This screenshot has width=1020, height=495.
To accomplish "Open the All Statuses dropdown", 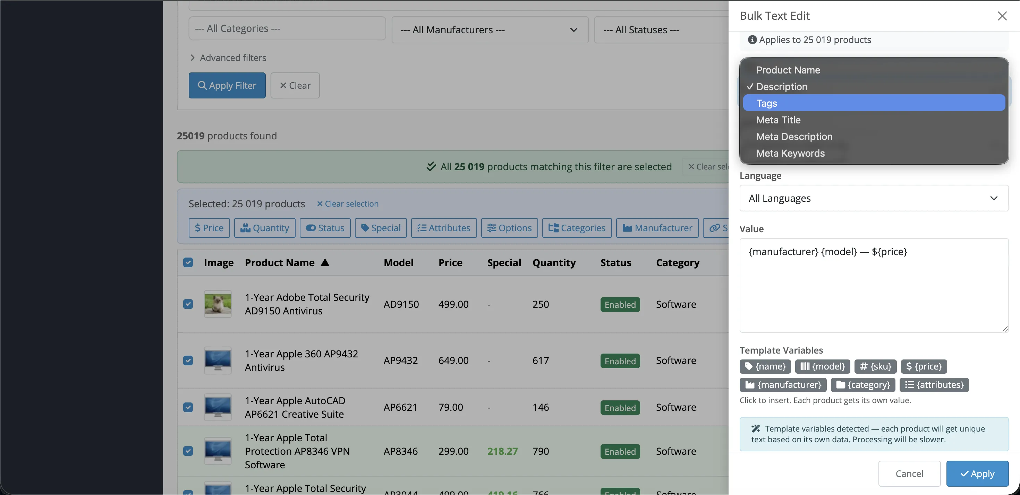I will pyautogui.click(x=661, y=30).
